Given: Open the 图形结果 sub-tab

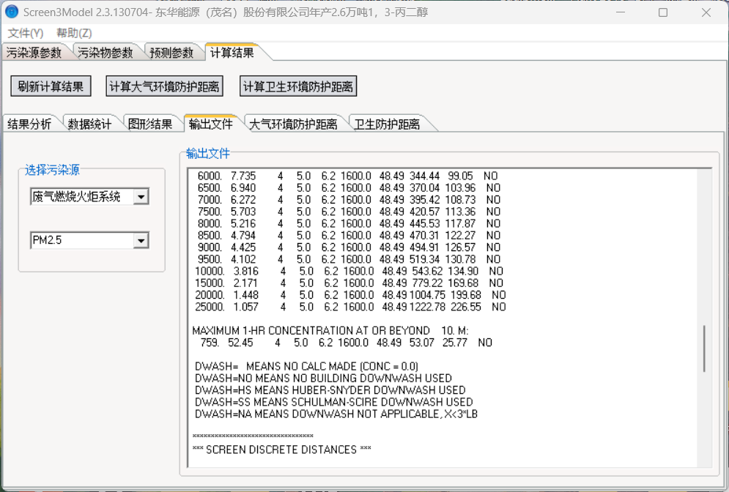Looking at the screenshot, I should click(150, 124).
